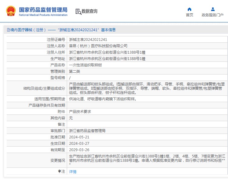Viewport: 228px width, 179px height.
Task: Open the 详情 link
Action: (x=73, y=172)
